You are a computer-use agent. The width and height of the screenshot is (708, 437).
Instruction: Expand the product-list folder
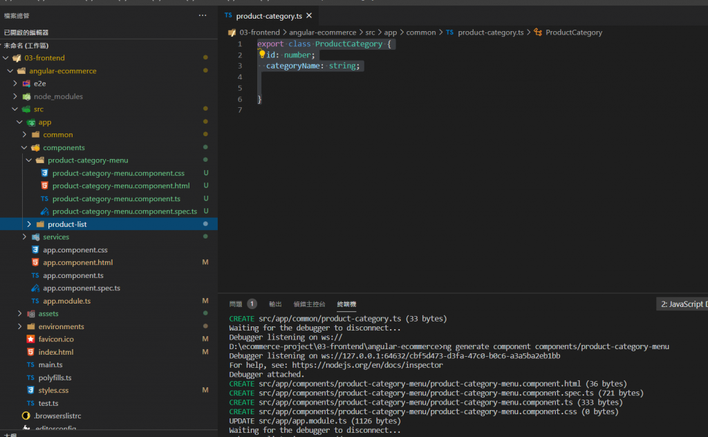(29, 225)
